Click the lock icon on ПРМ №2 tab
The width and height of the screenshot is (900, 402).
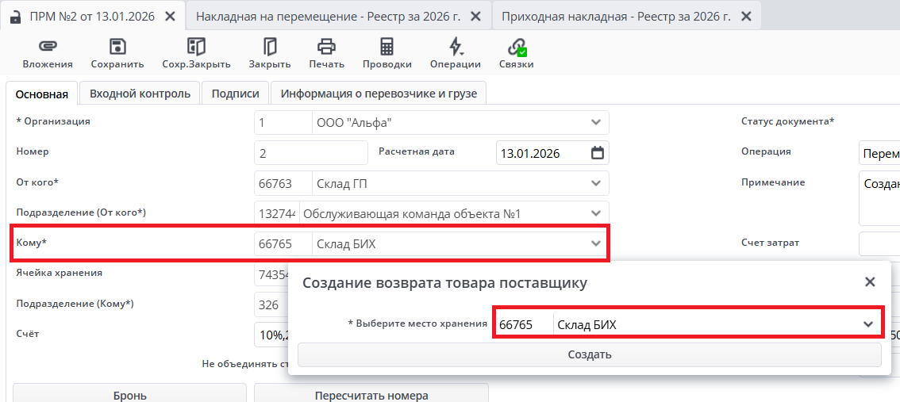point(17,16)
